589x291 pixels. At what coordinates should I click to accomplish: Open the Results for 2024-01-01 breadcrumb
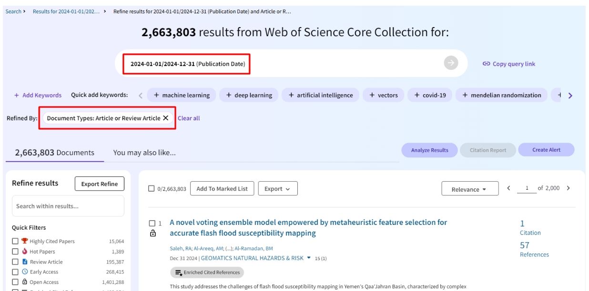point(67,11)
